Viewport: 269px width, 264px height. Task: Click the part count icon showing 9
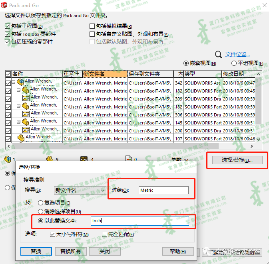pyautogui.click(x=50, y=159)
